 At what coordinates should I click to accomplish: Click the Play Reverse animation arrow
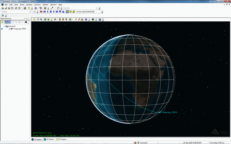click(47, 12)
